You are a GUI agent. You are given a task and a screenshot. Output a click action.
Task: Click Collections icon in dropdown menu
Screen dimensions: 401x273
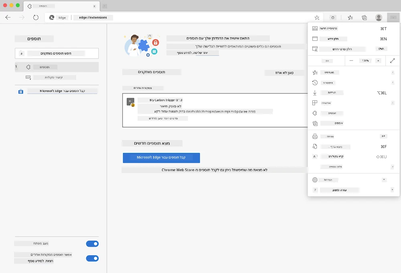pyautogui.click(x=315, y=123)
